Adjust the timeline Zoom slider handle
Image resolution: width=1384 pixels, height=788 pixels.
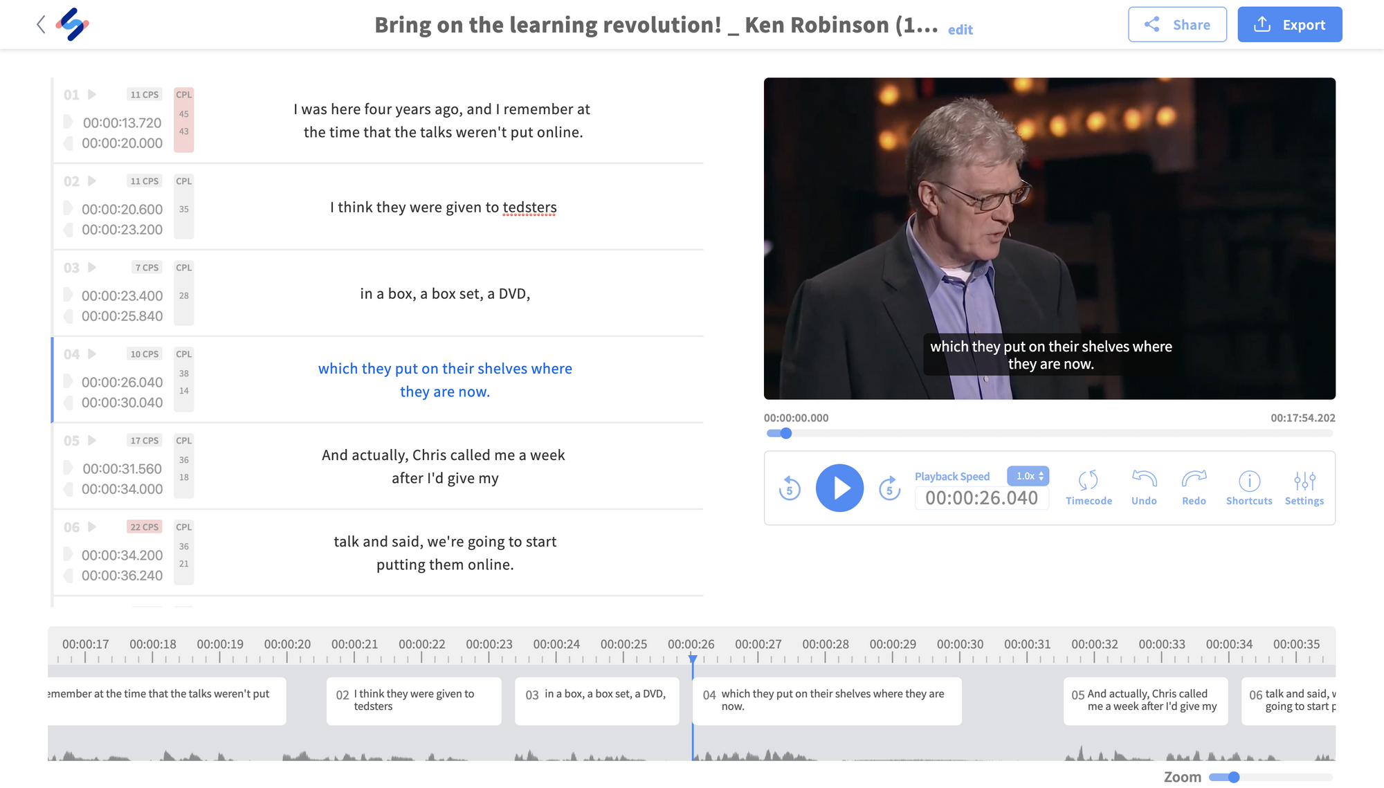pos(1233,777)
